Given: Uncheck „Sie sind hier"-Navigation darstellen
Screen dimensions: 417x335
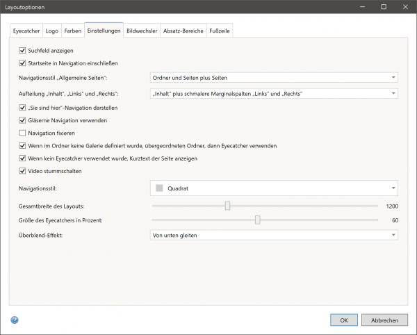Looking at the screenshot, I should point(22,108).
